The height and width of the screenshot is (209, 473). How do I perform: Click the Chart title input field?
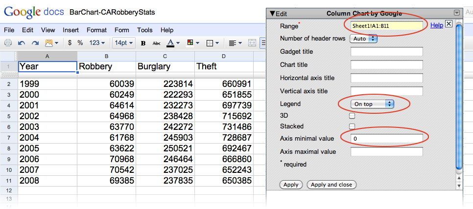(387, 64)
